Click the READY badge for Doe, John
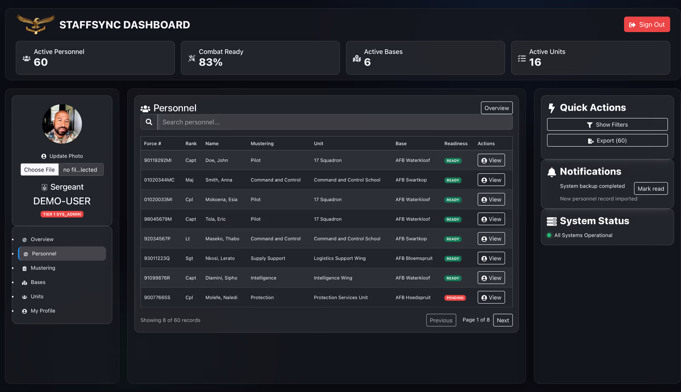Screen dimensions: 681x392 [453, 161]
